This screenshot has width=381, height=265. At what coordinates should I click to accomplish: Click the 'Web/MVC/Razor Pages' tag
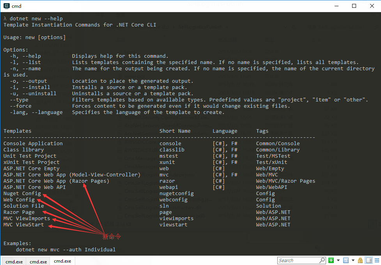click(286, 181)
